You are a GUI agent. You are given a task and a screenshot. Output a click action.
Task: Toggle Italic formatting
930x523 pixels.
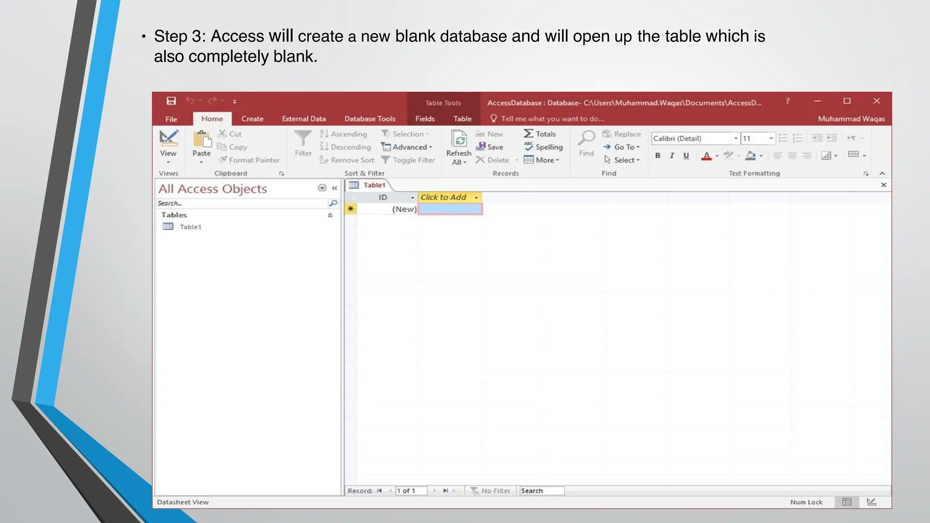(672, 156)
